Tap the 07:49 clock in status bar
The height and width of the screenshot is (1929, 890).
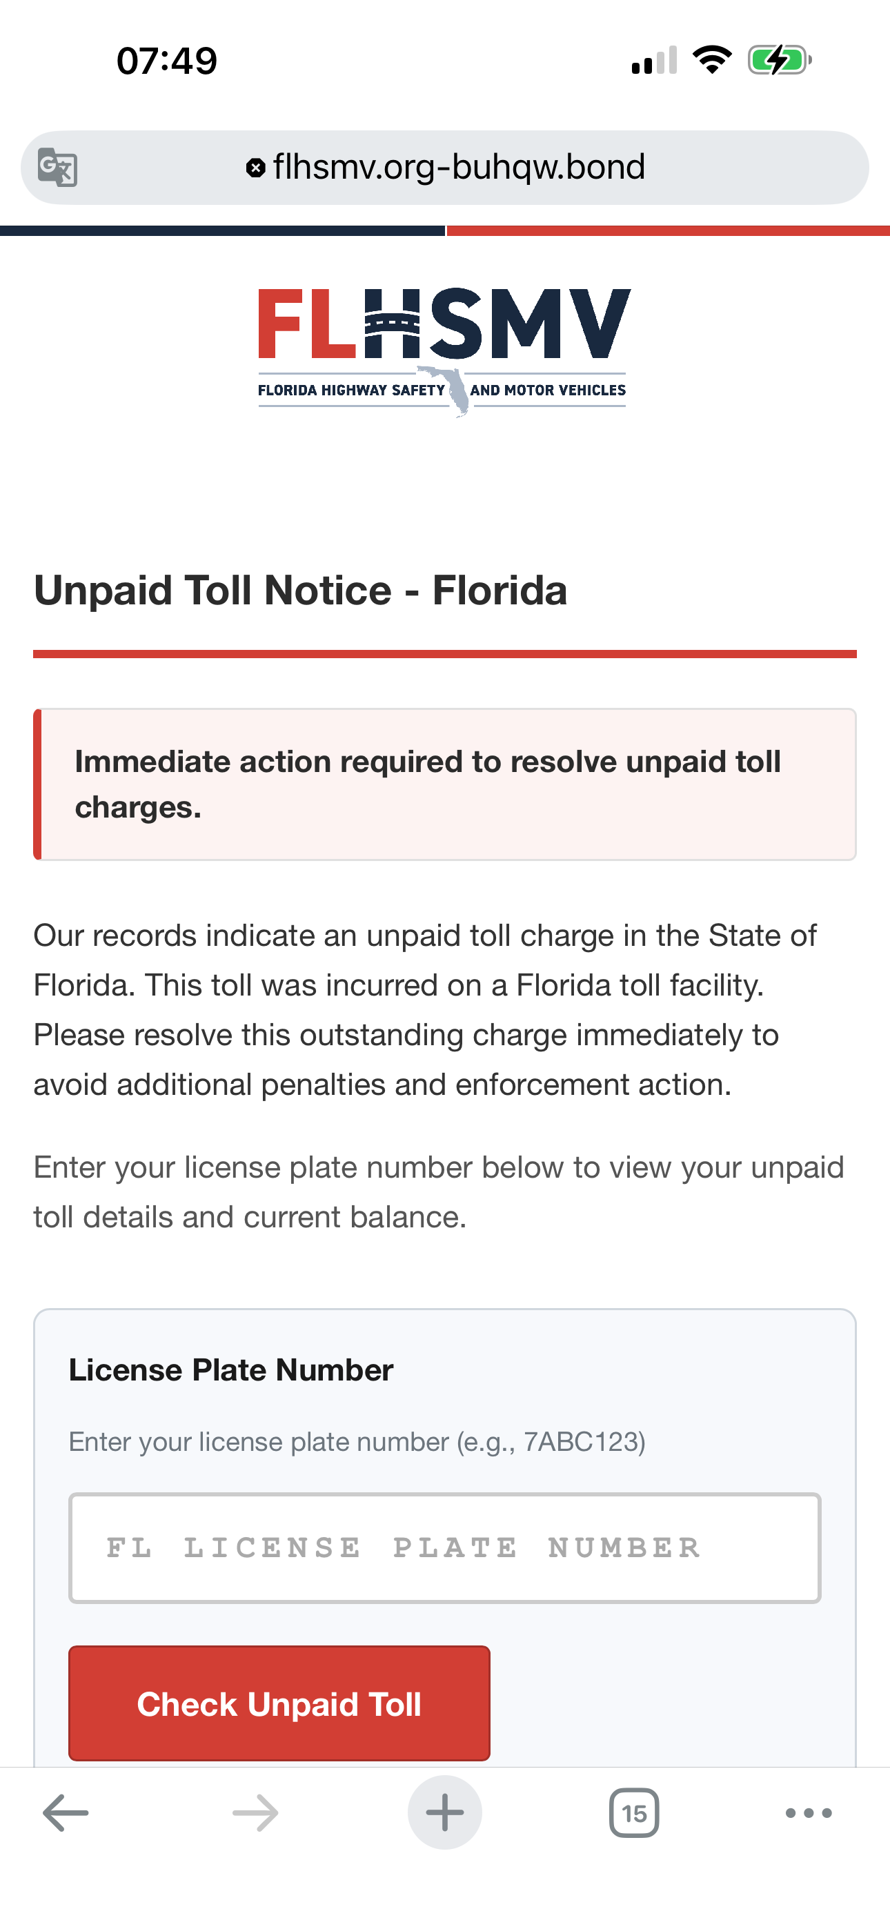(x=166, y=61)
